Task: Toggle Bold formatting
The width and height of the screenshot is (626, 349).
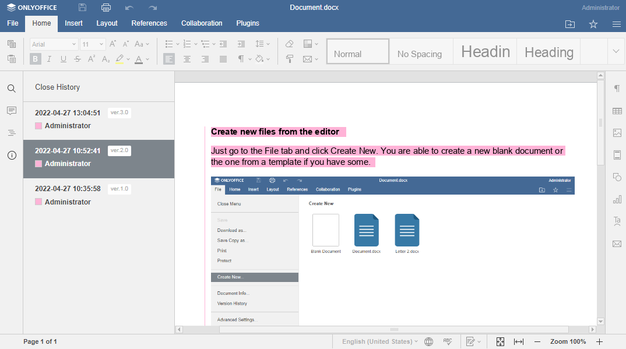Action: click(35, 59)
